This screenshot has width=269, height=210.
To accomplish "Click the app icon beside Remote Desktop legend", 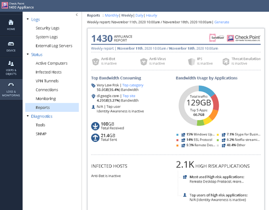I will (183, 145).
